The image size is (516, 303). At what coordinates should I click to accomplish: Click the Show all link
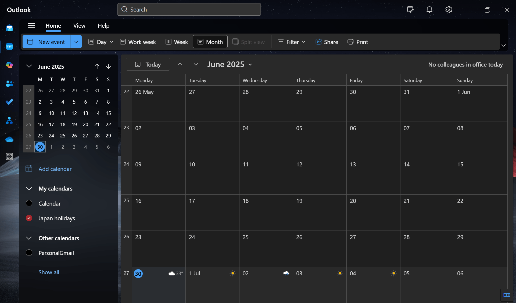coord(49,272)
